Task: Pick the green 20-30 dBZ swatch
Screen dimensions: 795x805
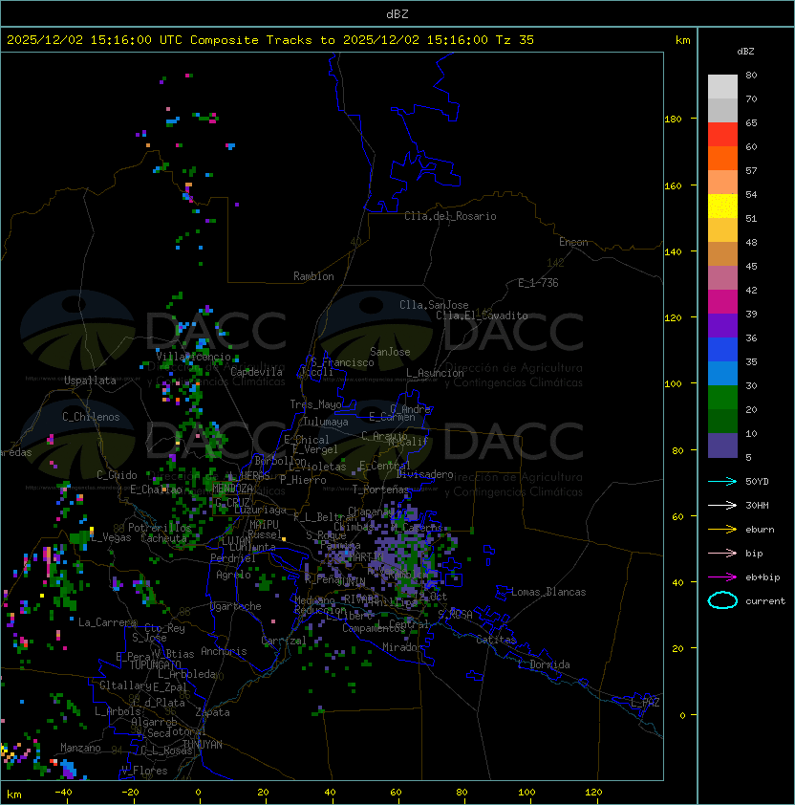Action: pos(722,398)
